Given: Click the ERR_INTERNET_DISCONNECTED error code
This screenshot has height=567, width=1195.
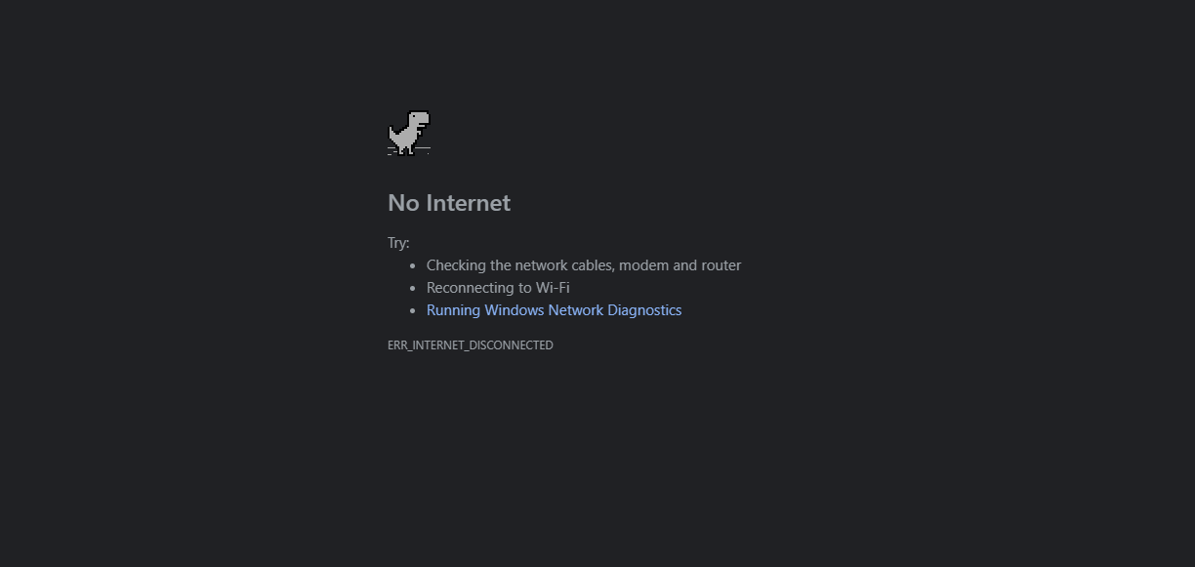Looking at the screenshot, I should (x=471, y=345).
